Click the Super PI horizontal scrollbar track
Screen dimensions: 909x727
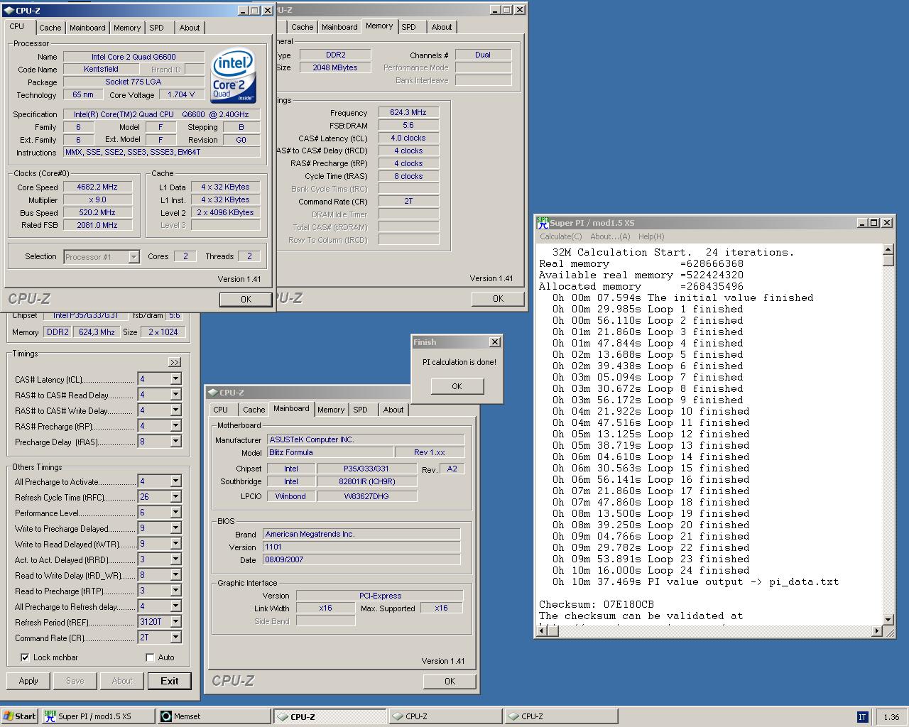(709, 631)
